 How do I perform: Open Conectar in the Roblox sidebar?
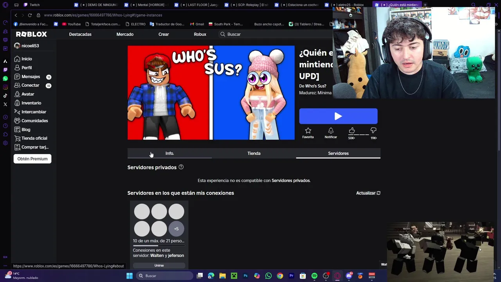click(x=32, y=85)
